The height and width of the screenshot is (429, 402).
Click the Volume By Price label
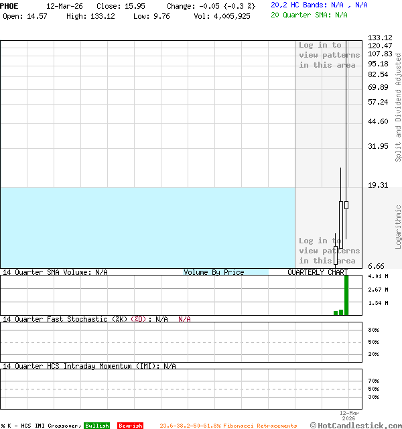214,272
